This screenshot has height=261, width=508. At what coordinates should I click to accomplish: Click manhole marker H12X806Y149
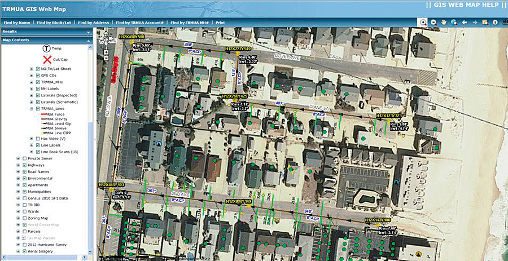249,206
